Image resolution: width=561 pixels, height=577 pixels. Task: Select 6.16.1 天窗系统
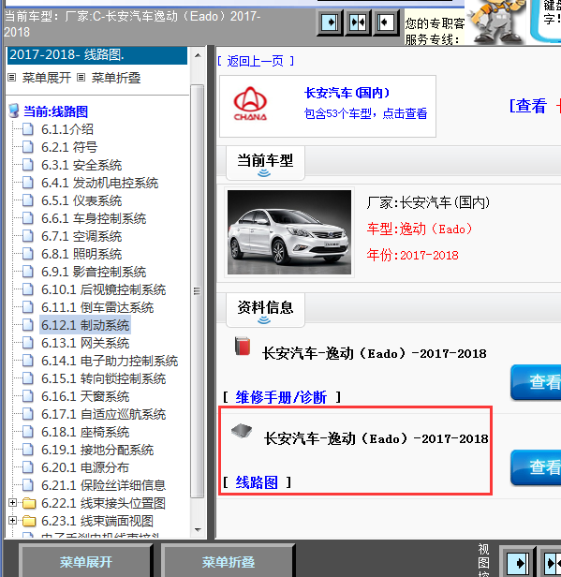click(x=85, y=396)
